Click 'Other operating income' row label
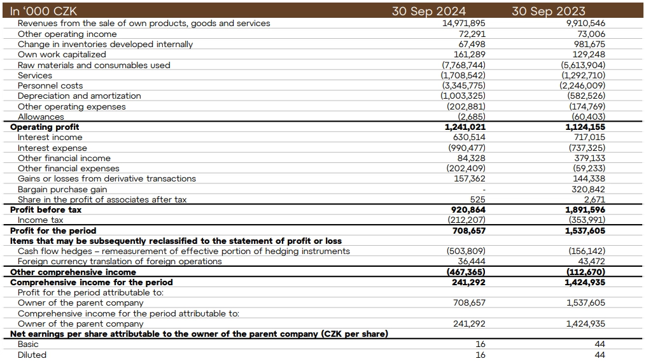The height and width of the screenshot is (361, 646). click(67, 34)
